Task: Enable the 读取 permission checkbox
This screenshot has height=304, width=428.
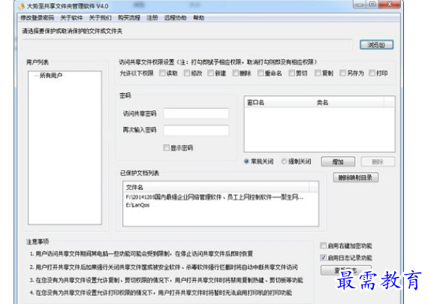Action: [x=162, y=73]
